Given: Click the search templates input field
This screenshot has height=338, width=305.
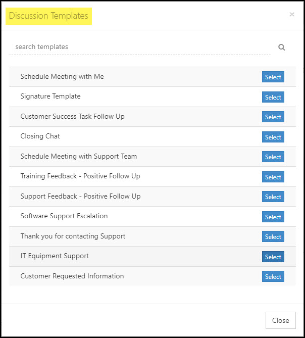Looking at the screenshot, I should click(139, 46).
